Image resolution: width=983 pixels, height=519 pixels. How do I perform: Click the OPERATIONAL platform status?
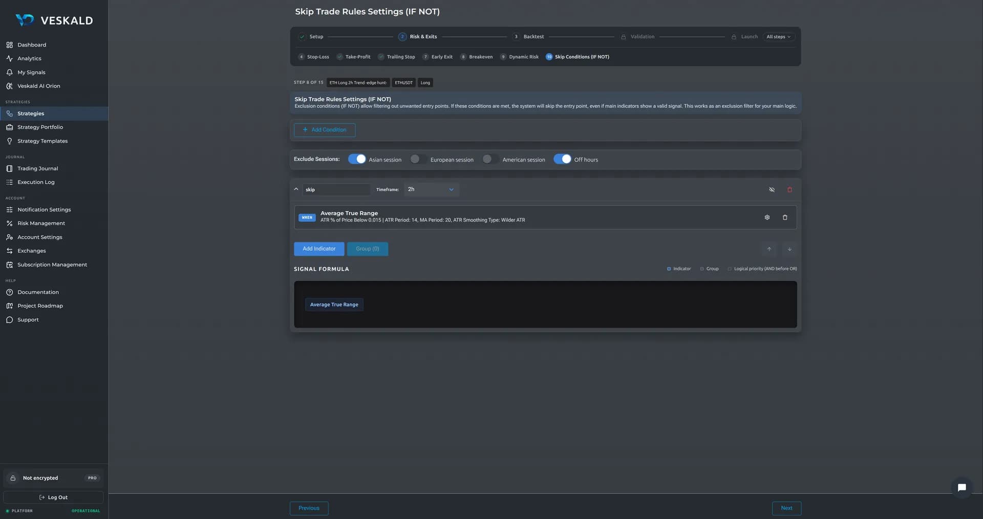click(86, 511)
